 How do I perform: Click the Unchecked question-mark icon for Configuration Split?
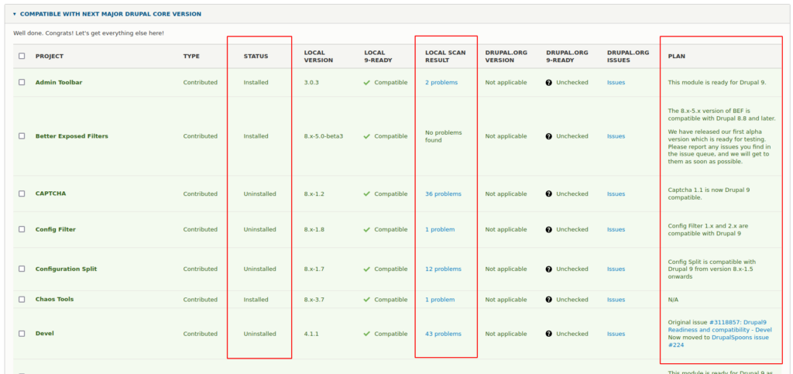point(549,269)
